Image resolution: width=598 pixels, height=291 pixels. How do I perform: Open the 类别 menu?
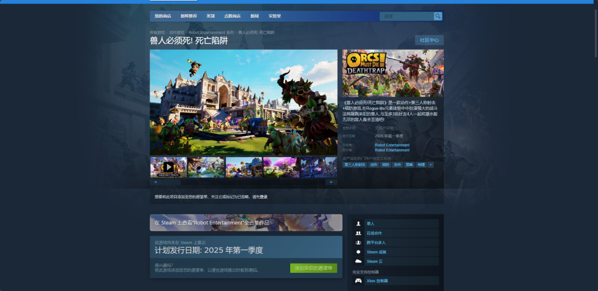(x=210, y=16)
